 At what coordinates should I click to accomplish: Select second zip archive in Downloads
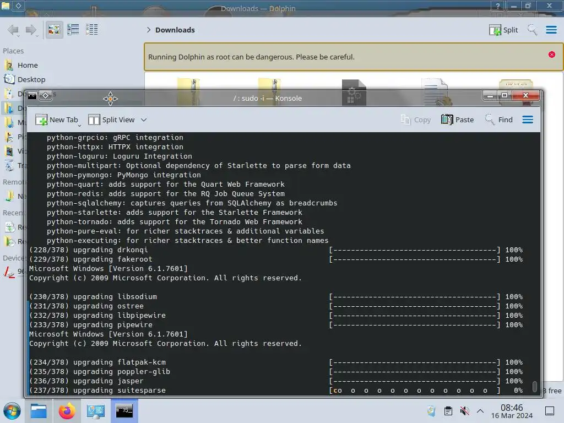(x=269, y=92)
